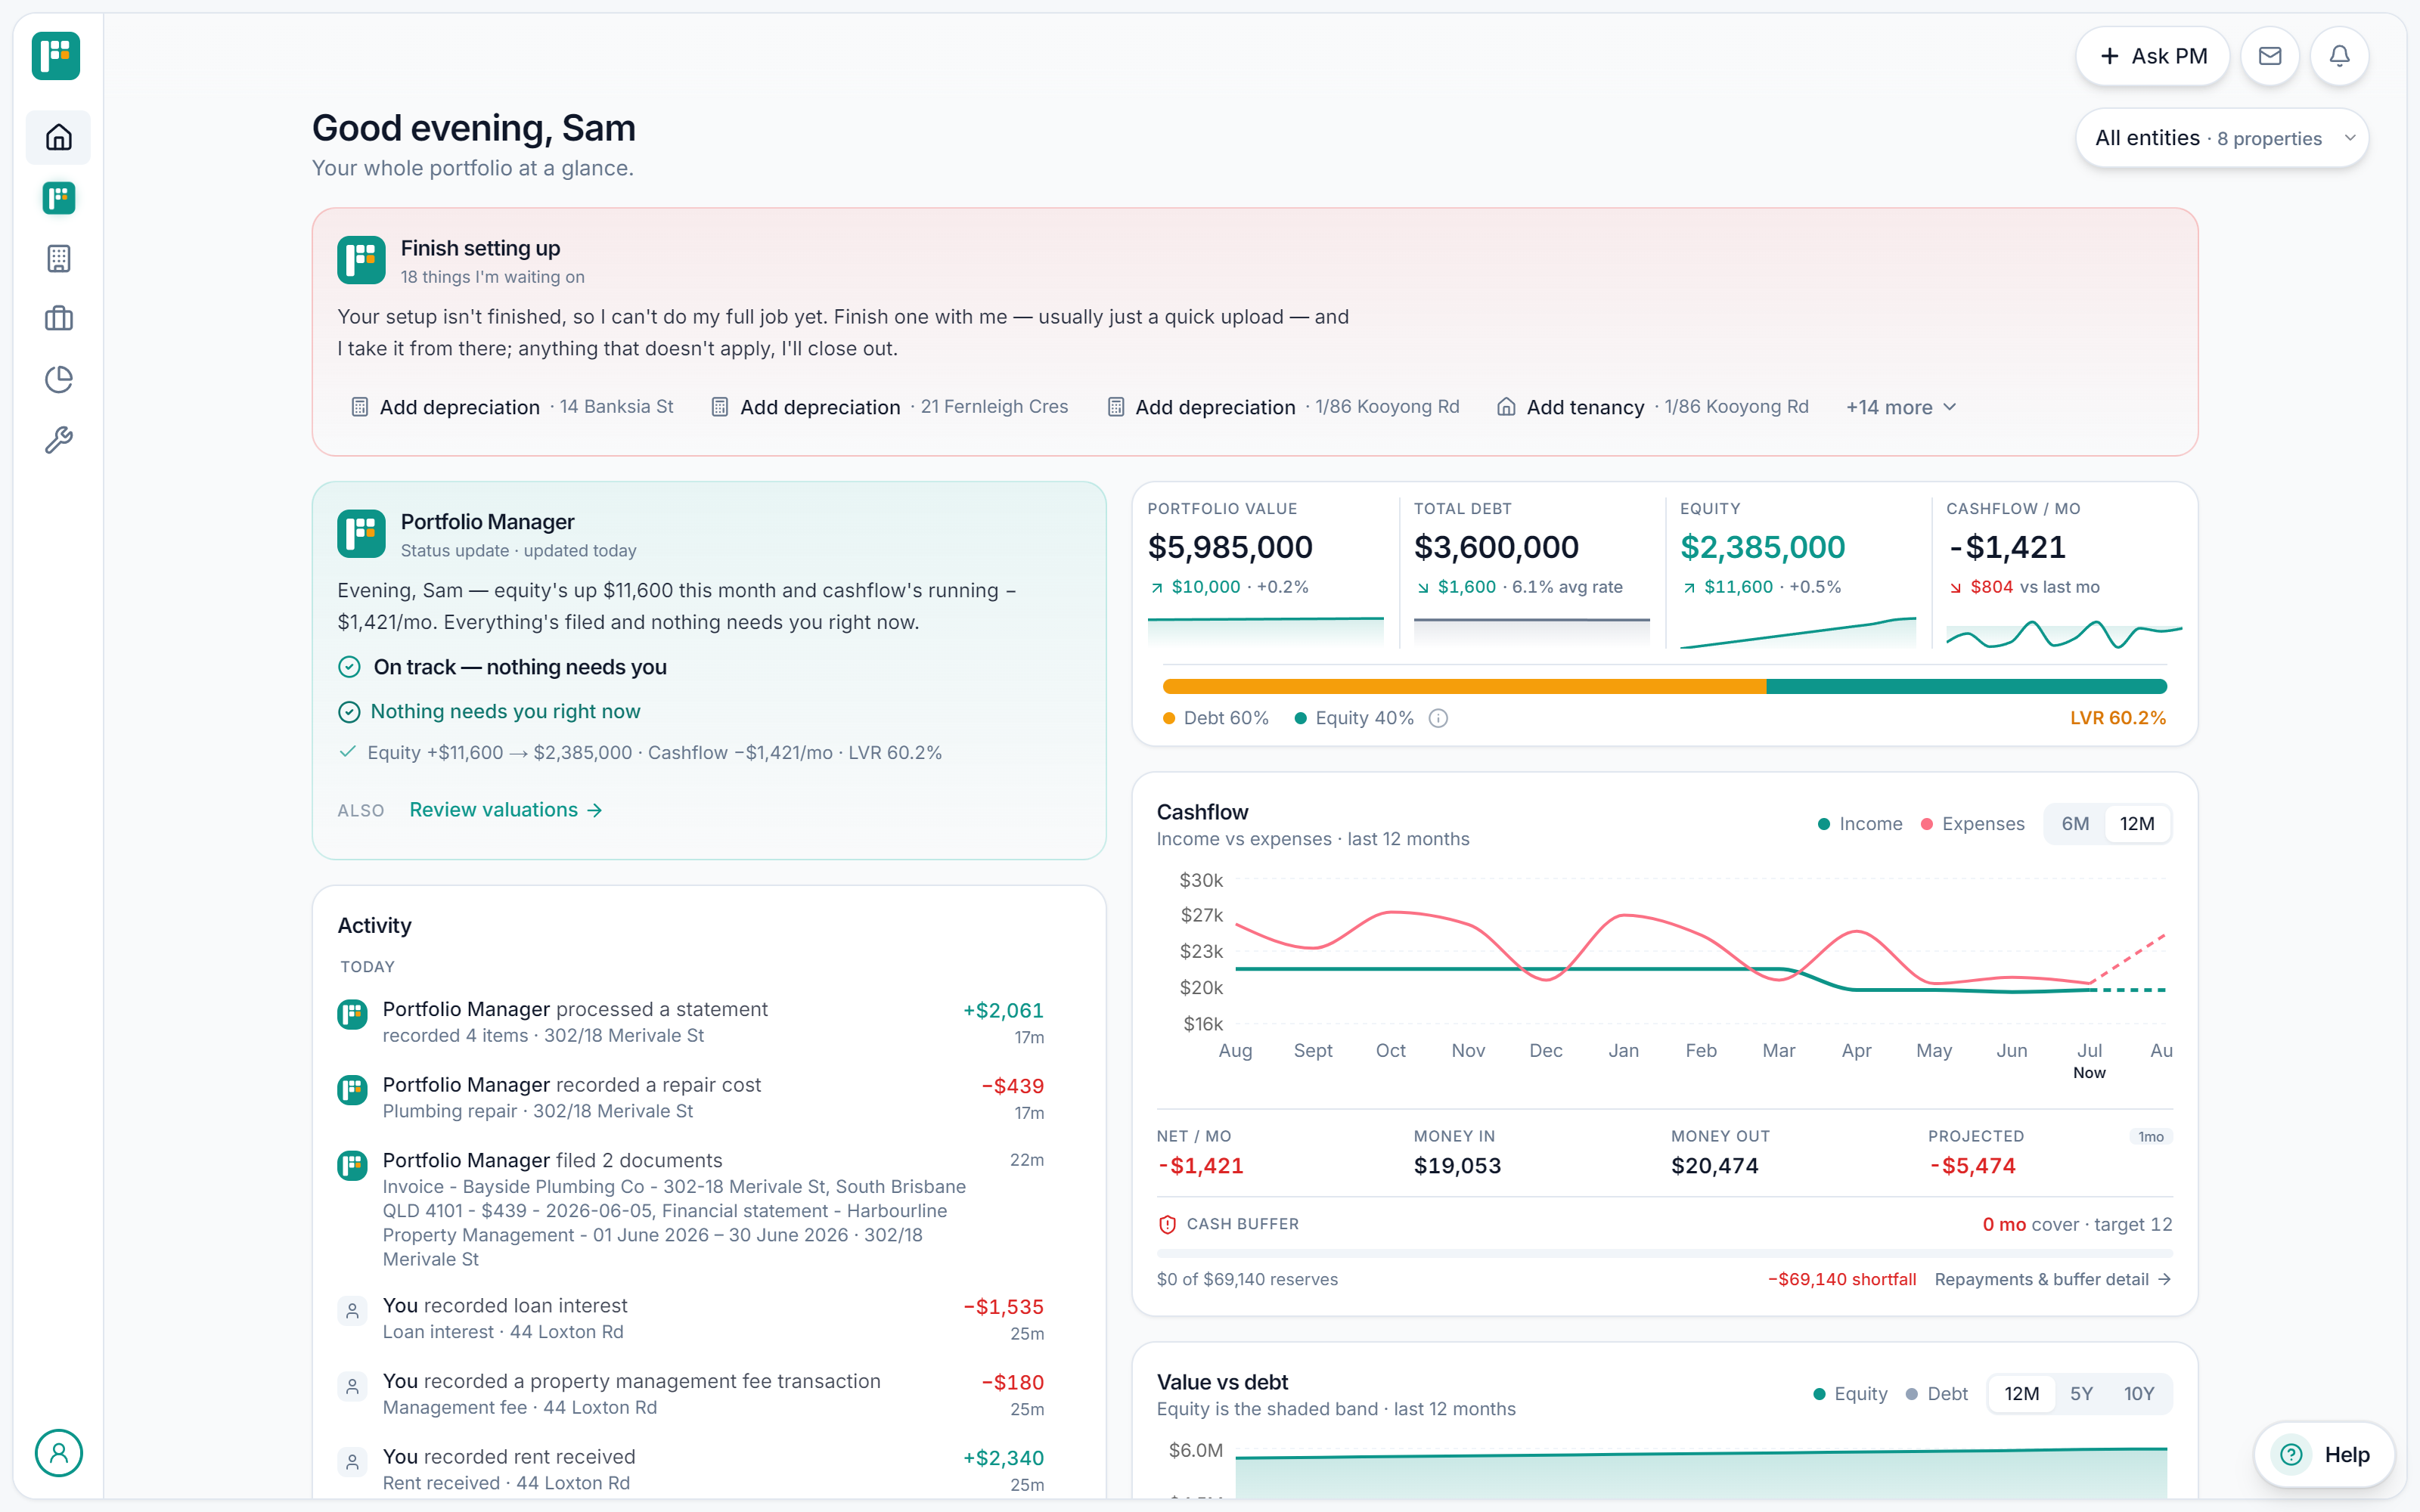Click the icon beside filed 2 documents

(x=352, y=1165)
